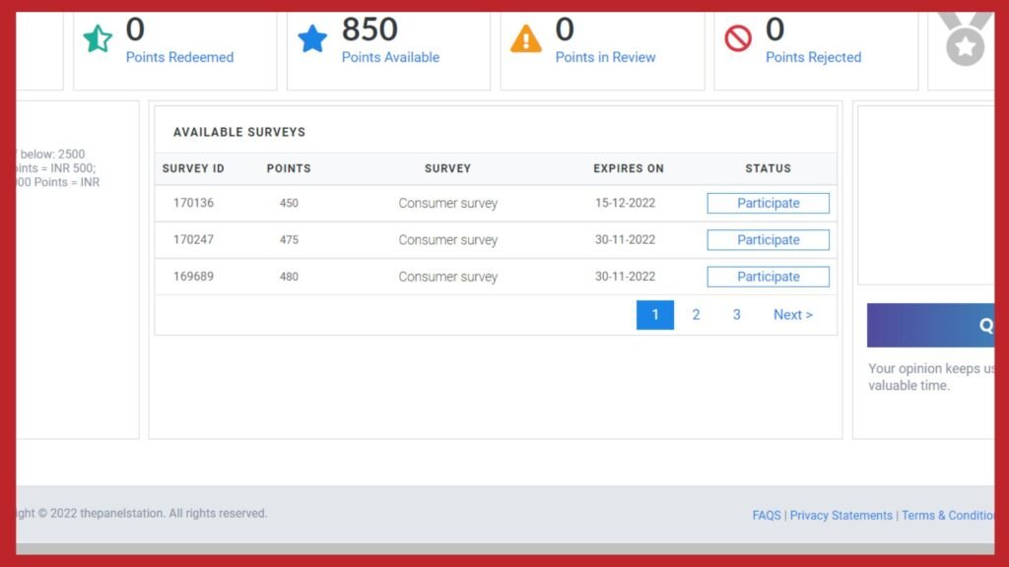Click Consumer survey in row 170136
The image size is (1009, 567).
(448, 203)
